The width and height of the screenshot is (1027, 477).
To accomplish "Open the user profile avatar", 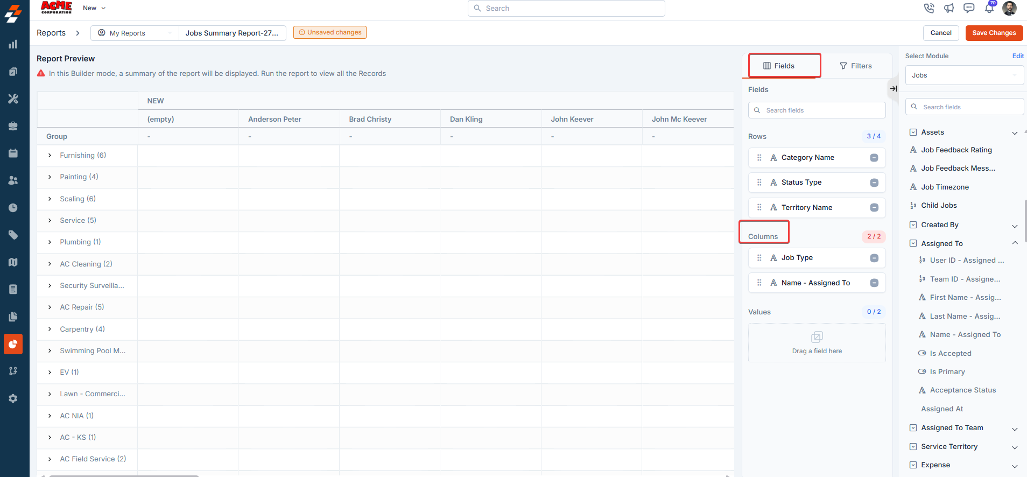I will [x=1009, y=8].
